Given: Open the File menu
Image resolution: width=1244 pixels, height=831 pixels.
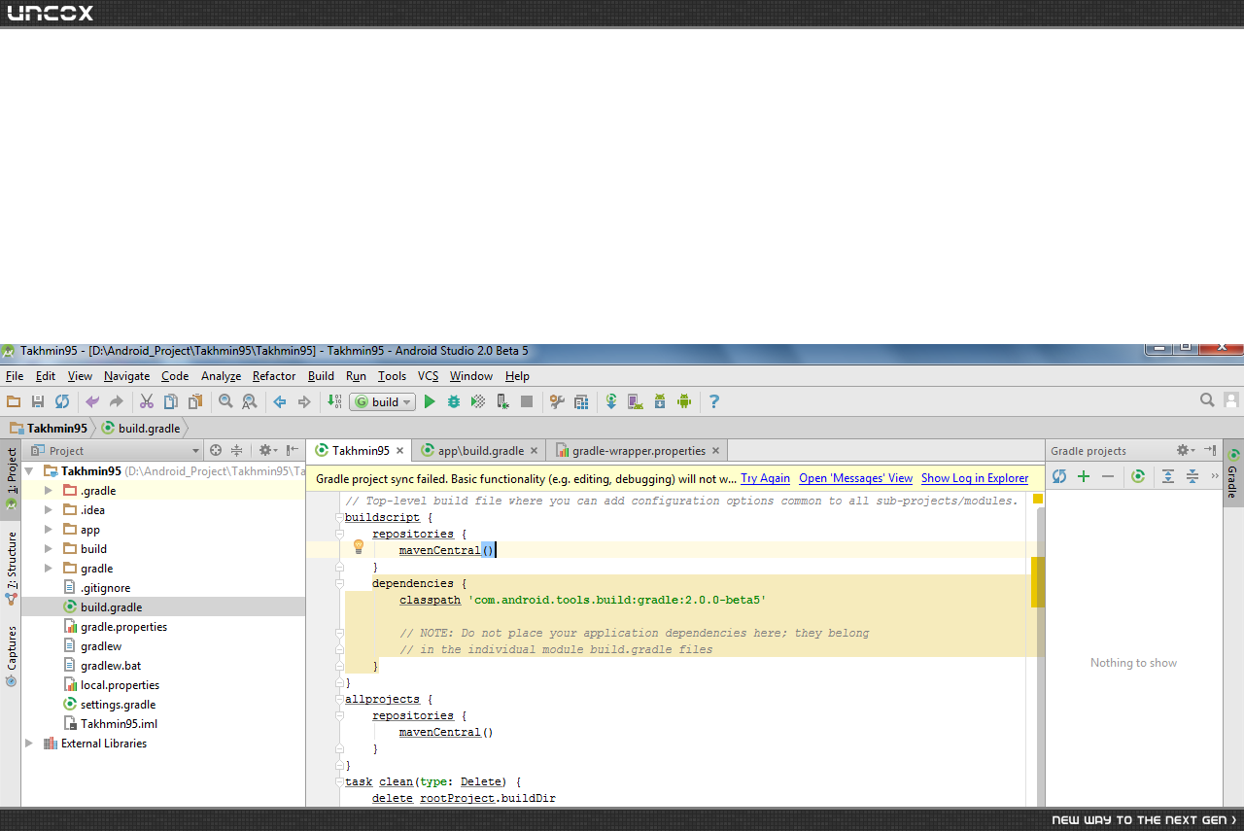Looking at the screenshot, I should 15,376.
